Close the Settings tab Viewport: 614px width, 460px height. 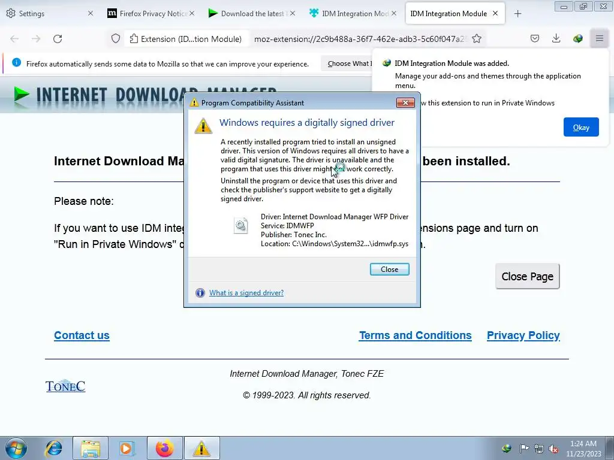pyautogui.click(x=91, y=13)
